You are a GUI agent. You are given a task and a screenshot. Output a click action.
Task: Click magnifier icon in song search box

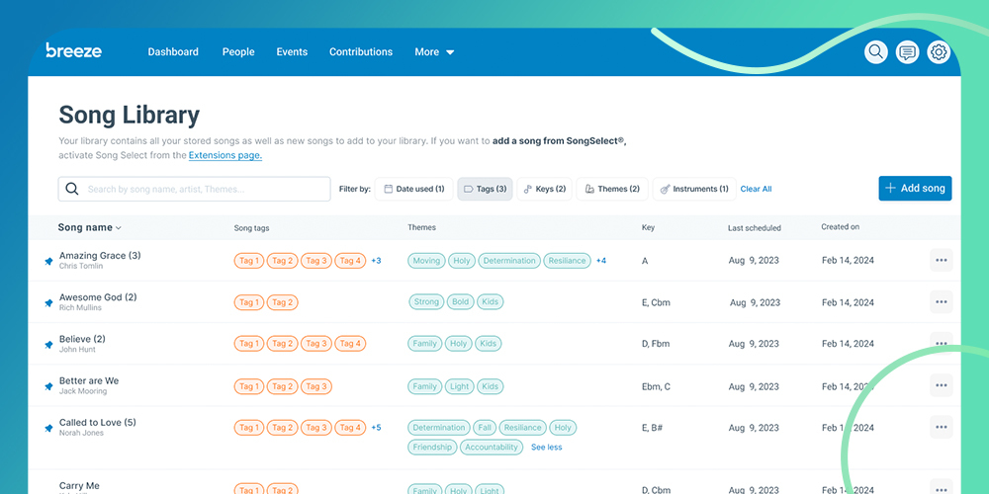click(72, 189)
